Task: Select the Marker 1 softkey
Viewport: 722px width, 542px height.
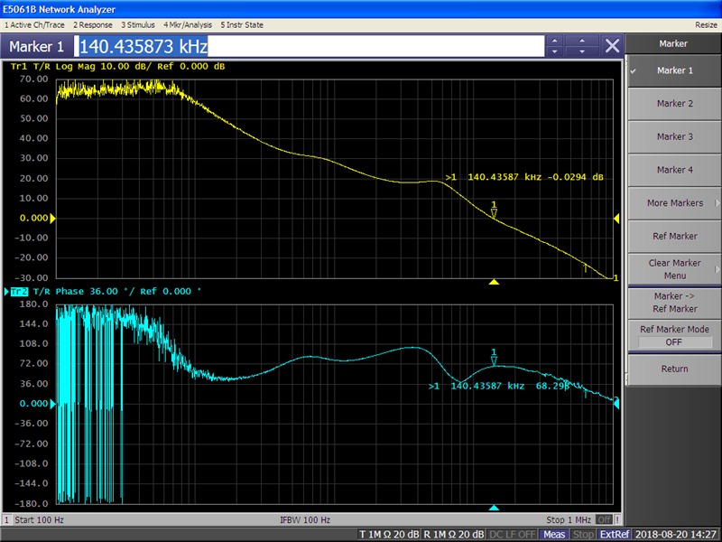Action: click(x=674, y=70)
